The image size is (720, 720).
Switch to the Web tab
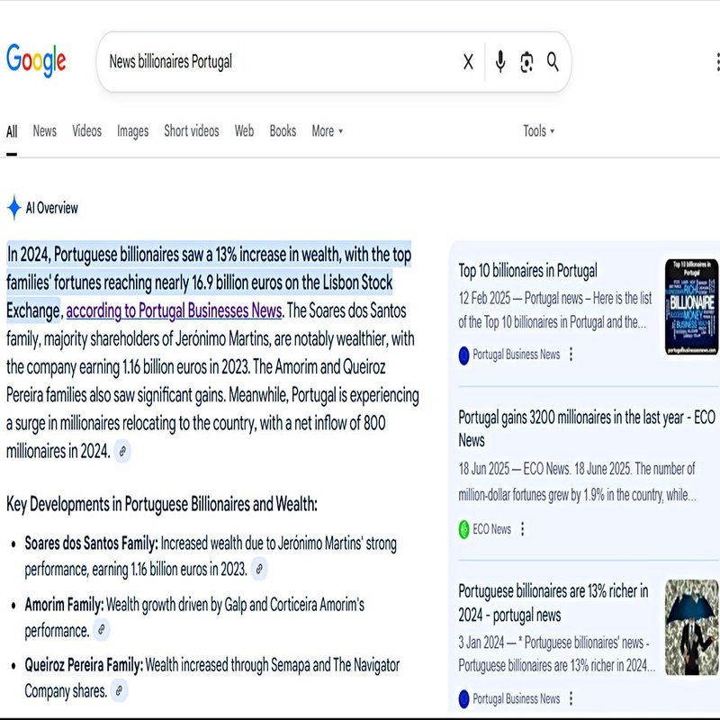coord(244,130)
